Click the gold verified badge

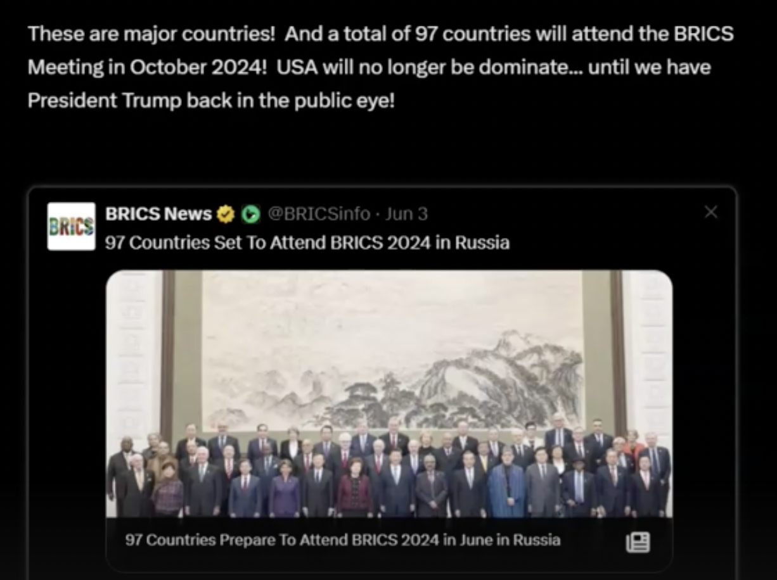click(225, 215)
